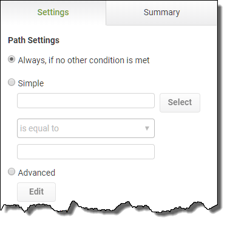Screen dimensions: 227x228
Task: Focus the text field beside the Select button
Action: coord(86,101)
